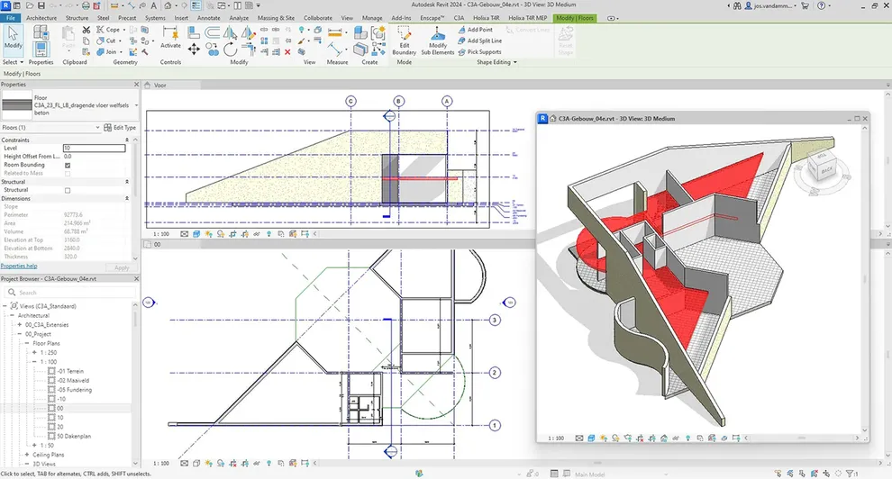This screenshot has width=892, height=479.
Task: Open the Edit Type dialog
Action: [x=120, y=128]
